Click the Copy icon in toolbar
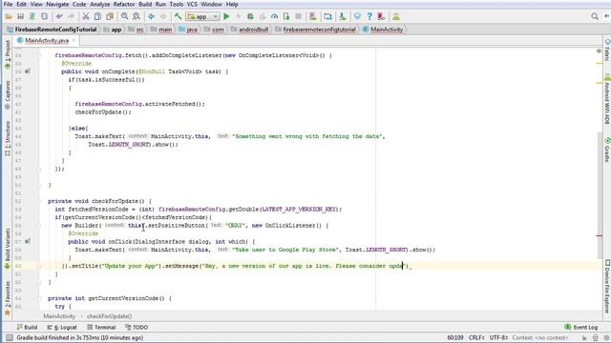 pyautogui.click(x=97, y=17)
